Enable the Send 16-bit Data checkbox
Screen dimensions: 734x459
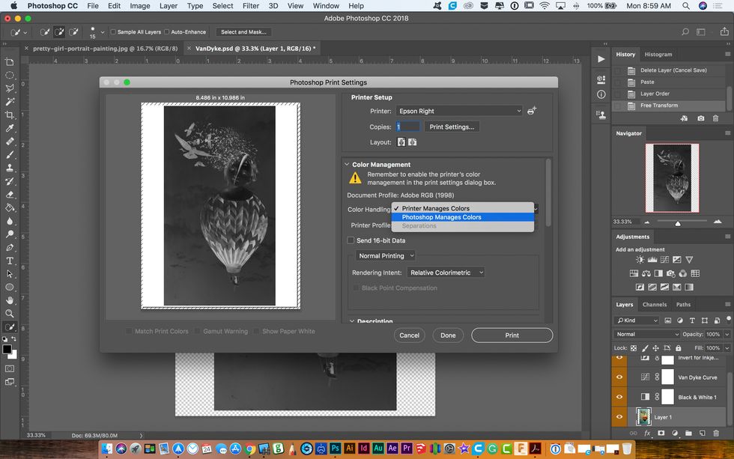coord(351,240)
